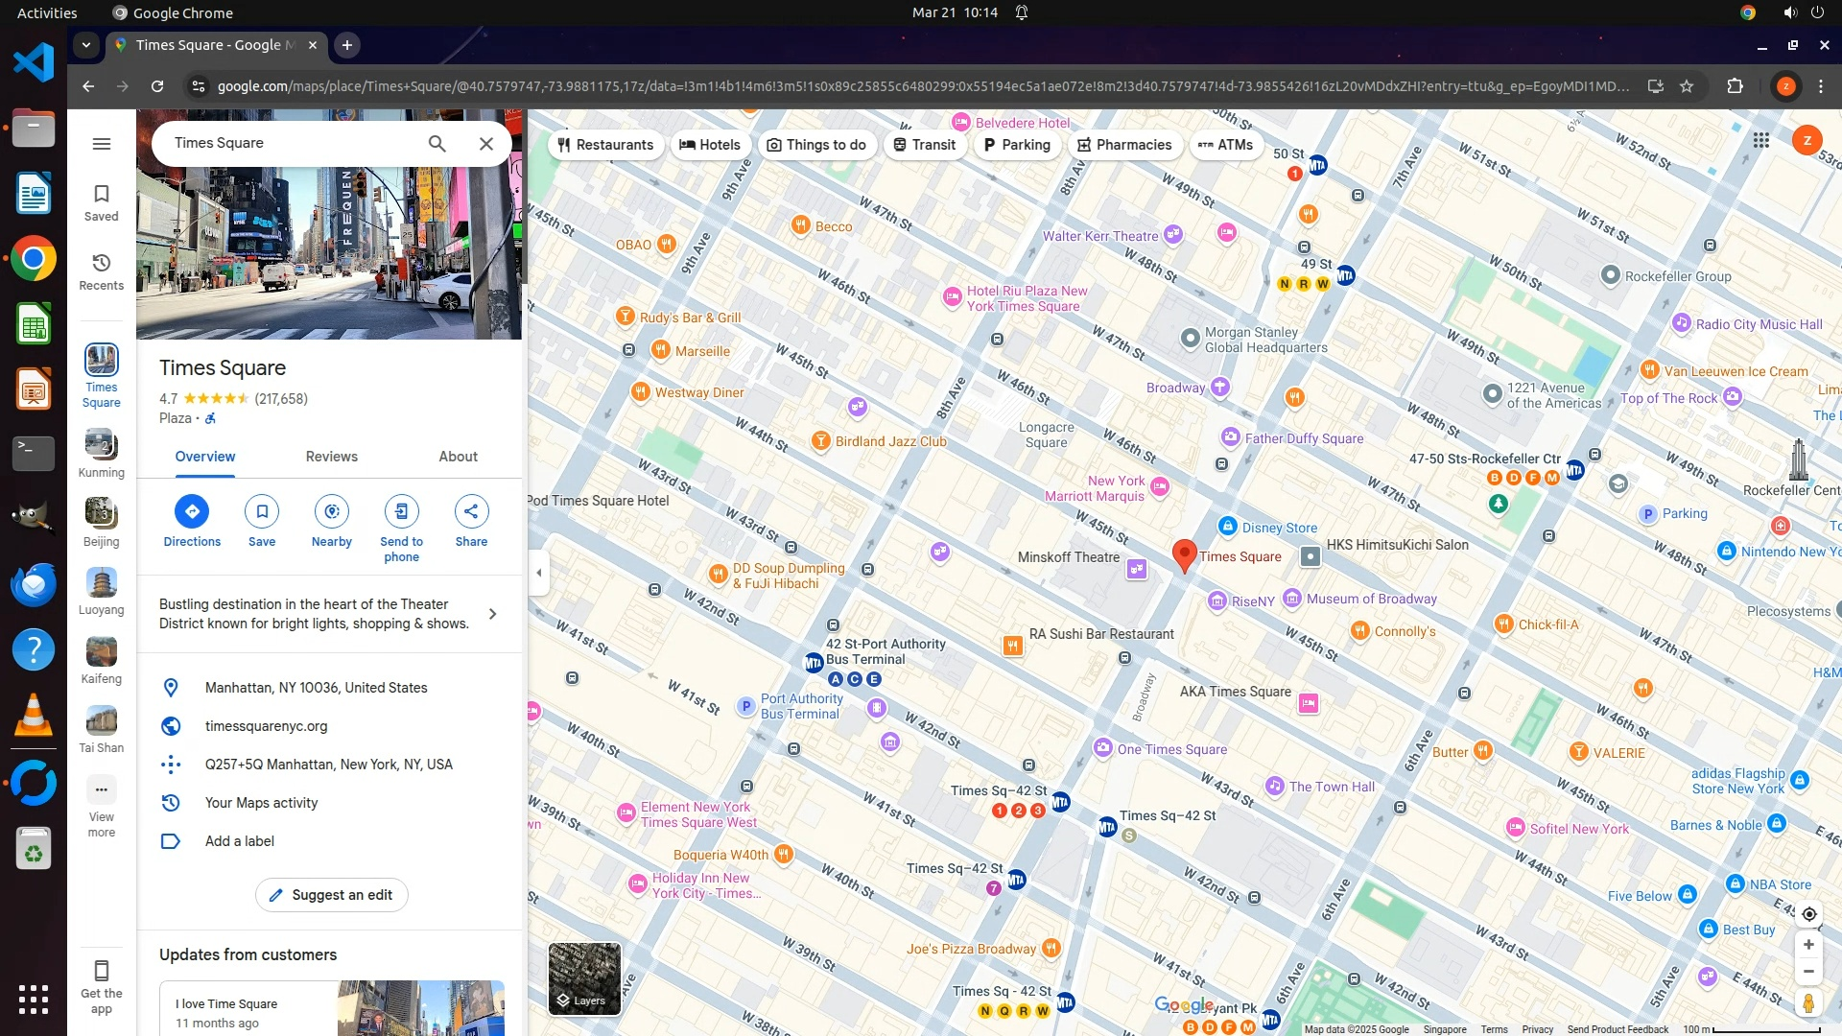This screenshot has height=1036, width=1842.
Task: Toggle the Layers satellite view thumbnail
Action: 584,978
